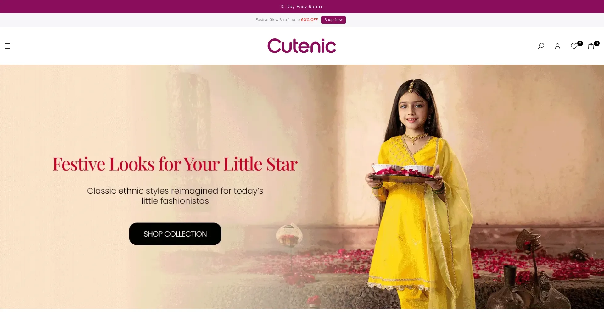The height and width of the screenshot is (312, 604).
Task: View wishlist via the heart icon
Action: coord(574,46)
